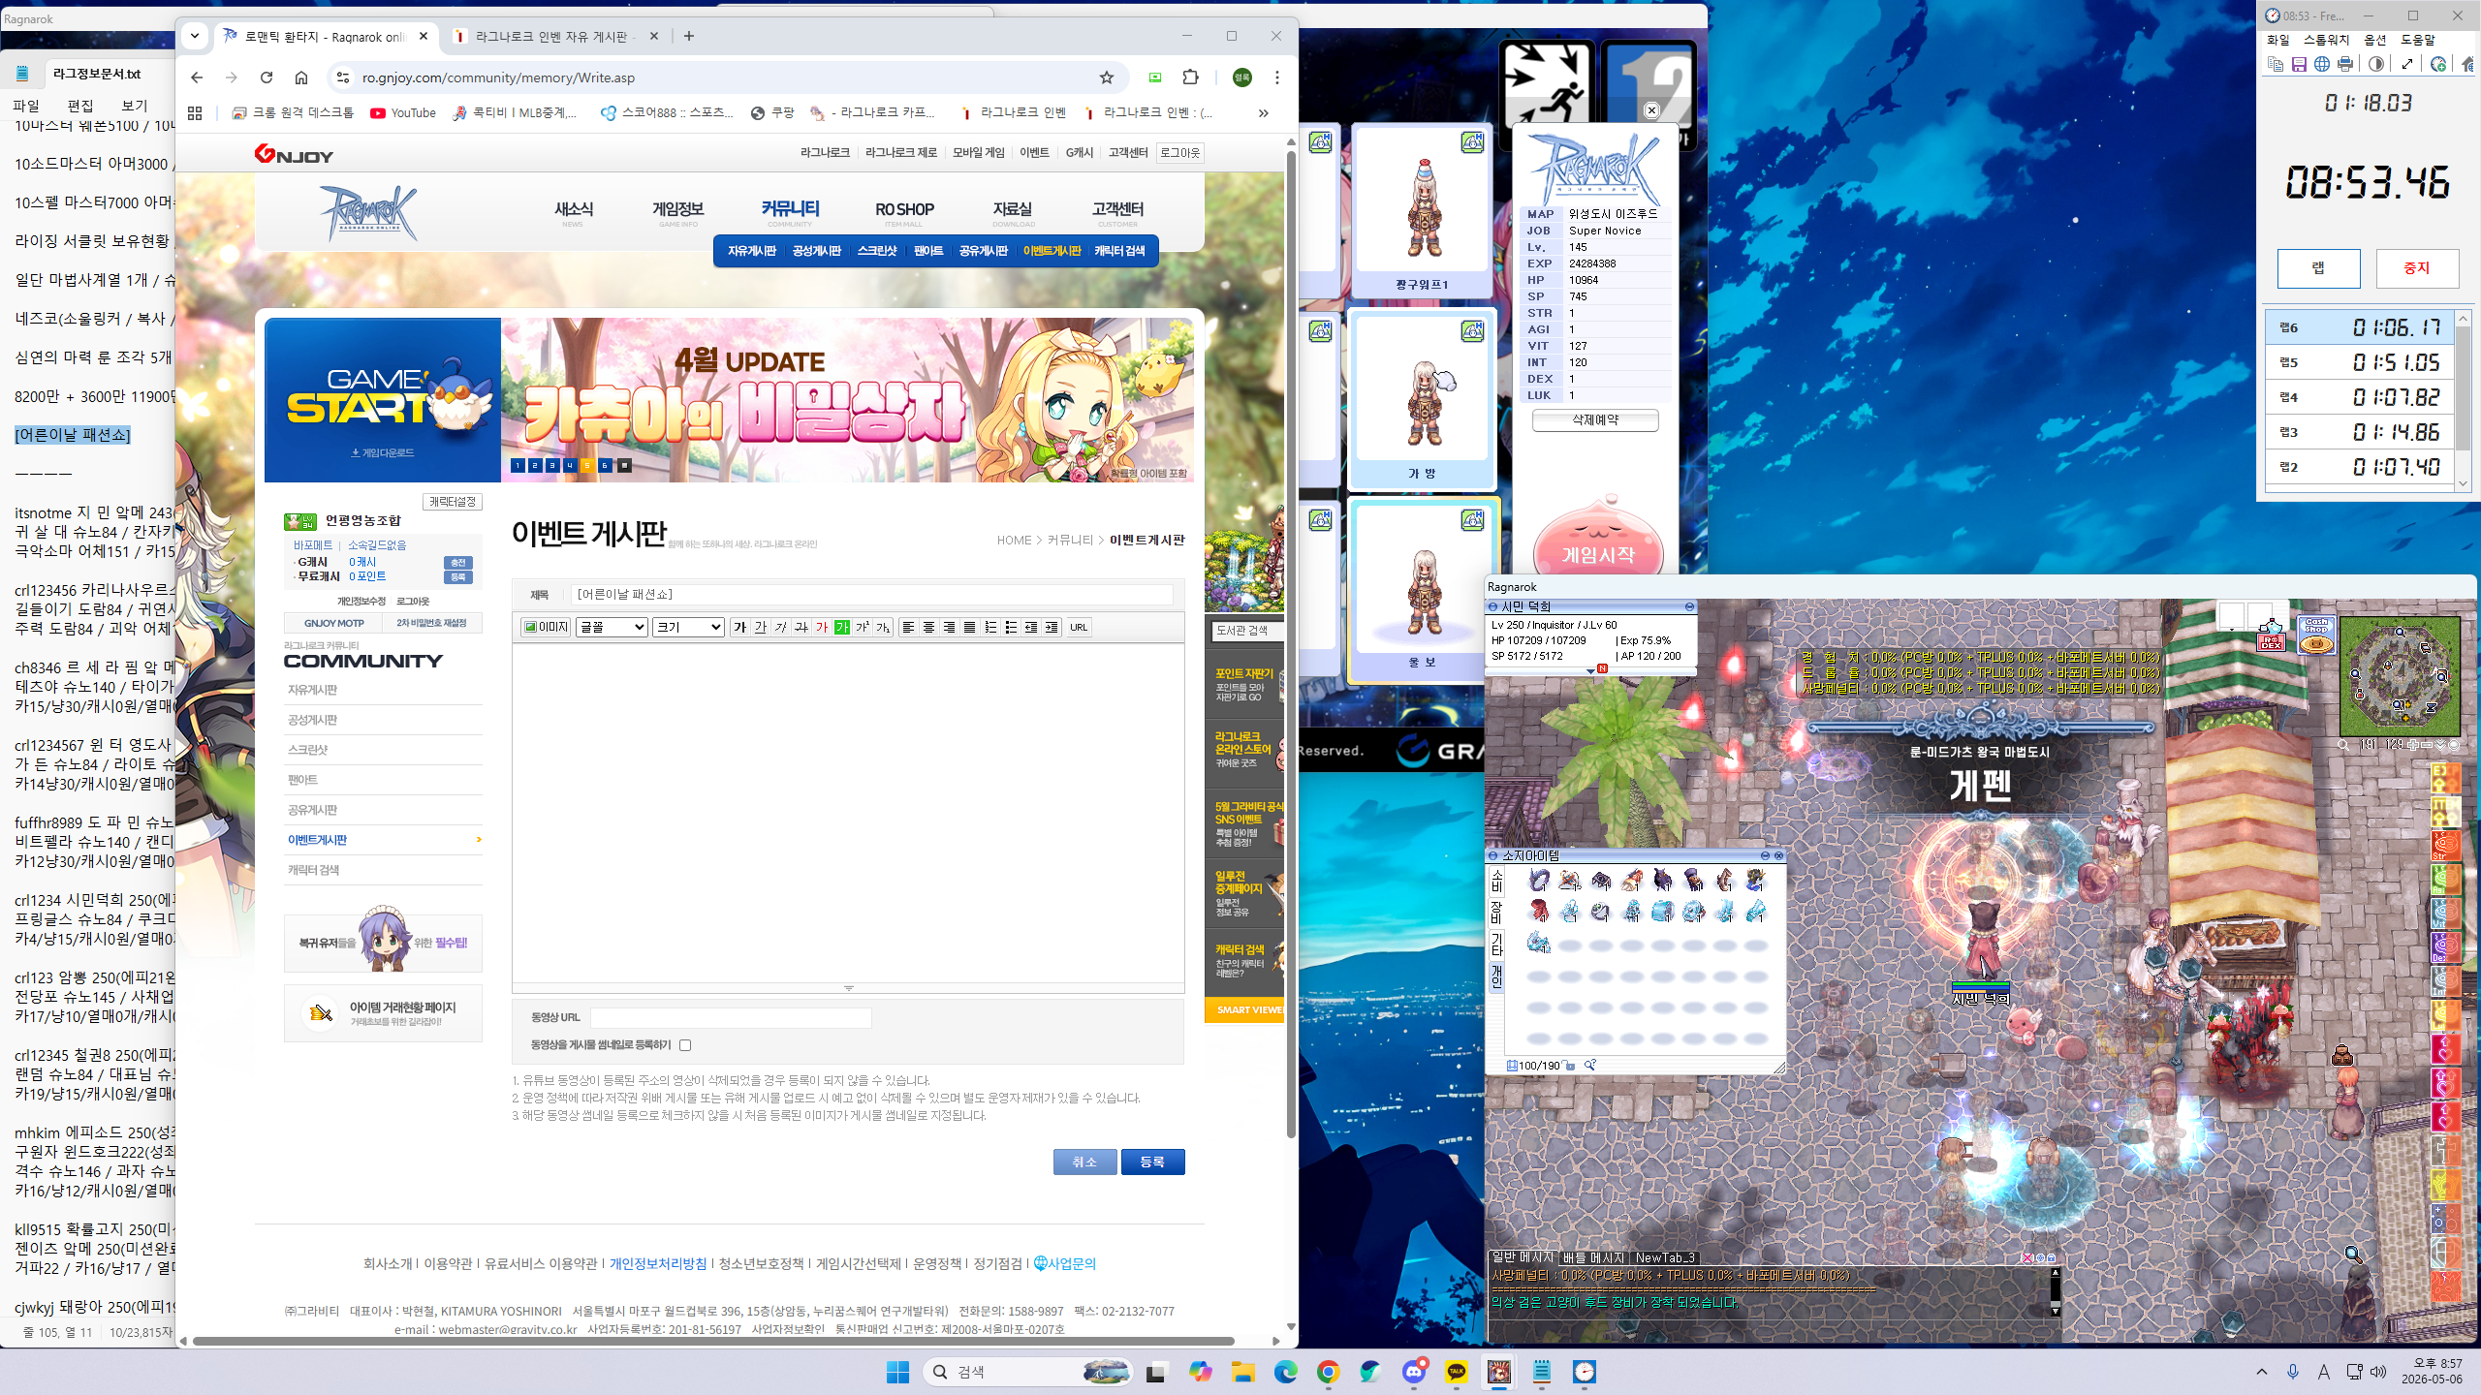Open the Chrome three-dot menu
The image size is (2481, 1395).
pyautogui.click(x=1277, y=77)
